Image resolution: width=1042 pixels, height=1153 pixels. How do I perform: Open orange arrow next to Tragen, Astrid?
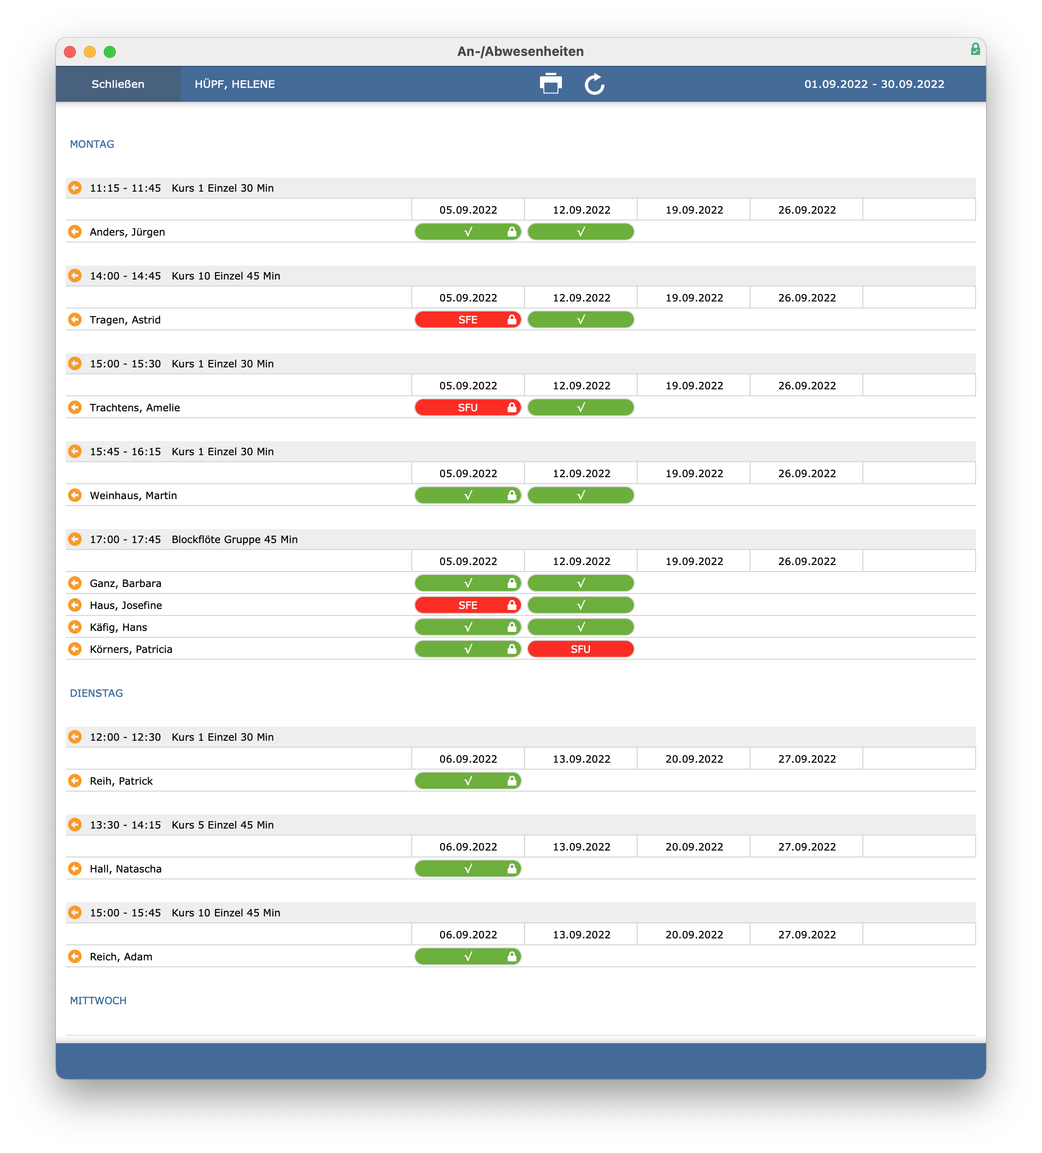coord(75,319)
